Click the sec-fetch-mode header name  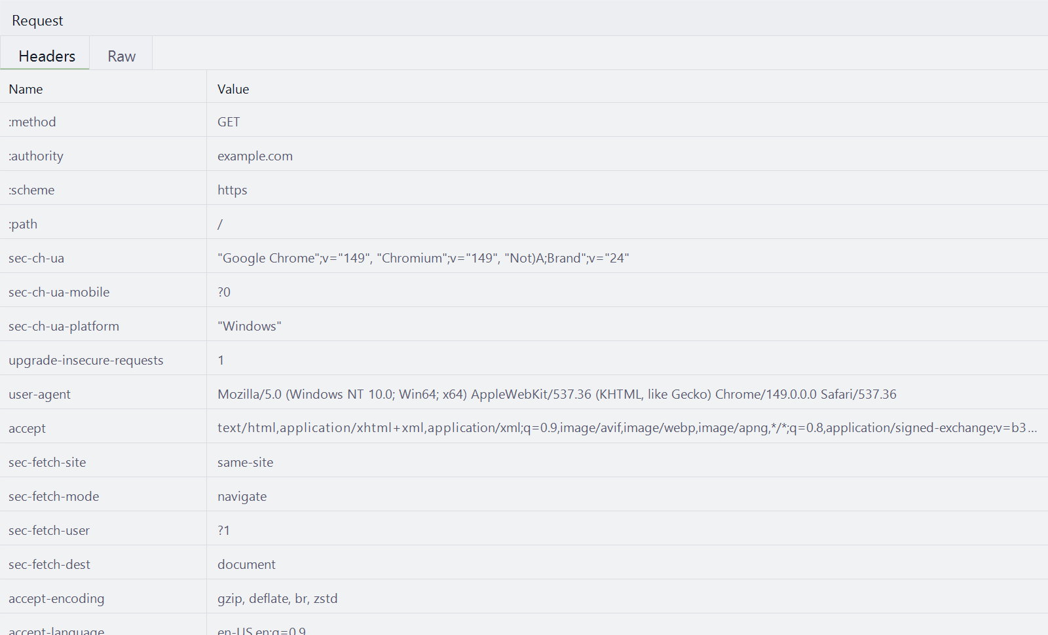(54, 496)
